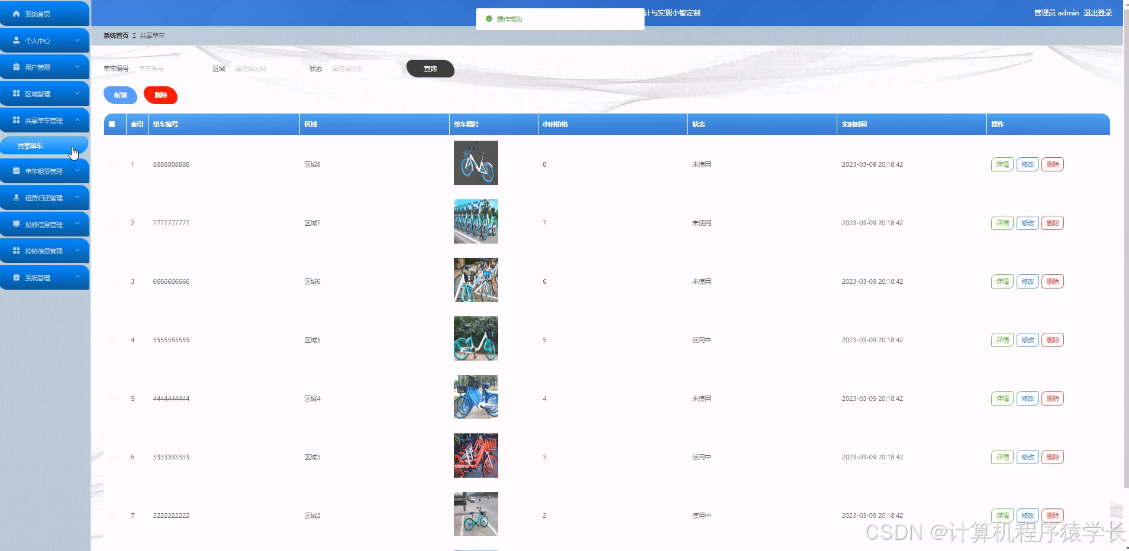Check the row checkbox for bike 4444444444
Image resolution: width=1129 pixels, height=551 pixels.
[112, 398]
